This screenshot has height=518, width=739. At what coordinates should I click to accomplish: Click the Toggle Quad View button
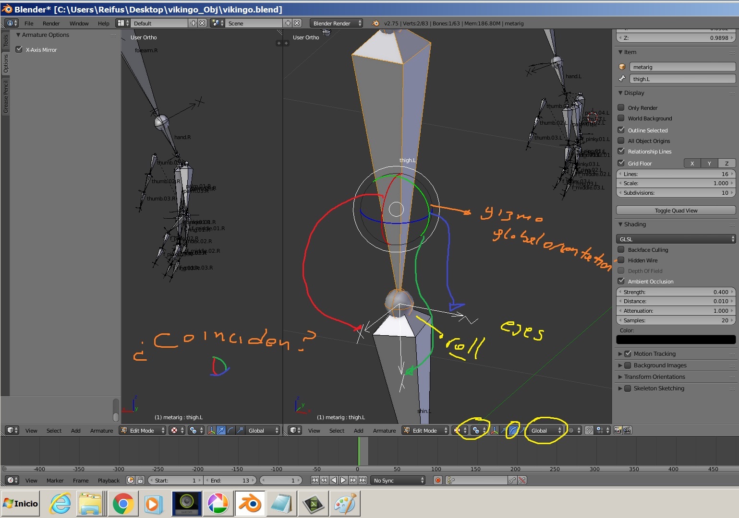coord(676,210)
